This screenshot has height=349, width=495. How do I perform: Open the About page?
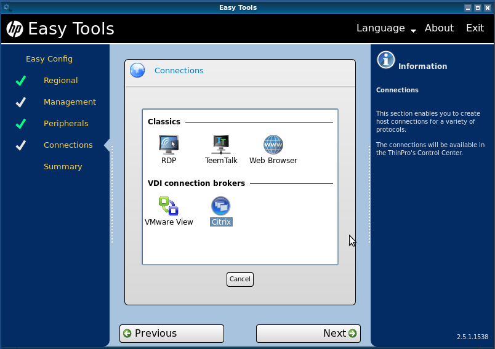[439, 28]
